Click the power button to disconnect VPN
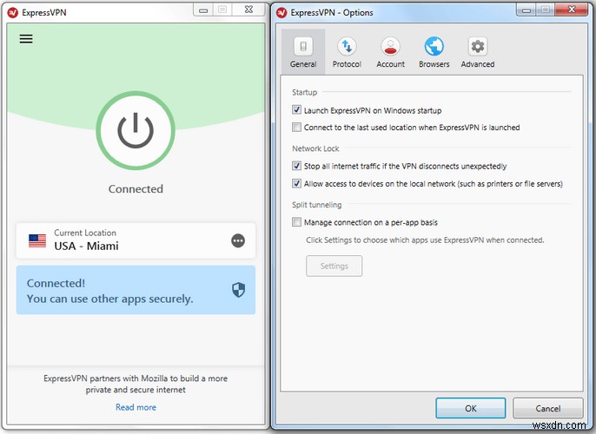This screenshot has width=596, height=434. (136, 130)
